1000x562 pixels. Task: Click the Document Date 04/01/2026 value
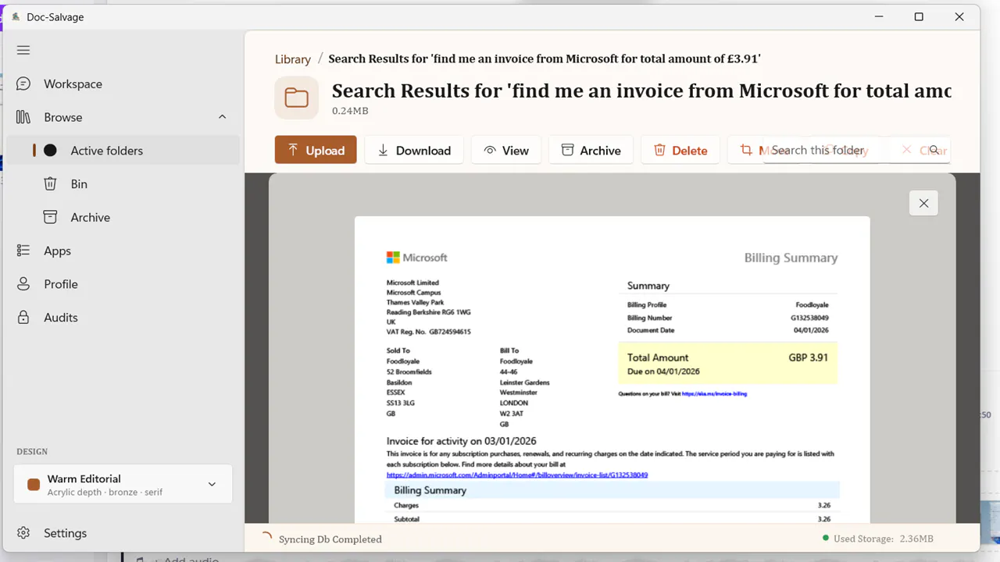point(811,330)
